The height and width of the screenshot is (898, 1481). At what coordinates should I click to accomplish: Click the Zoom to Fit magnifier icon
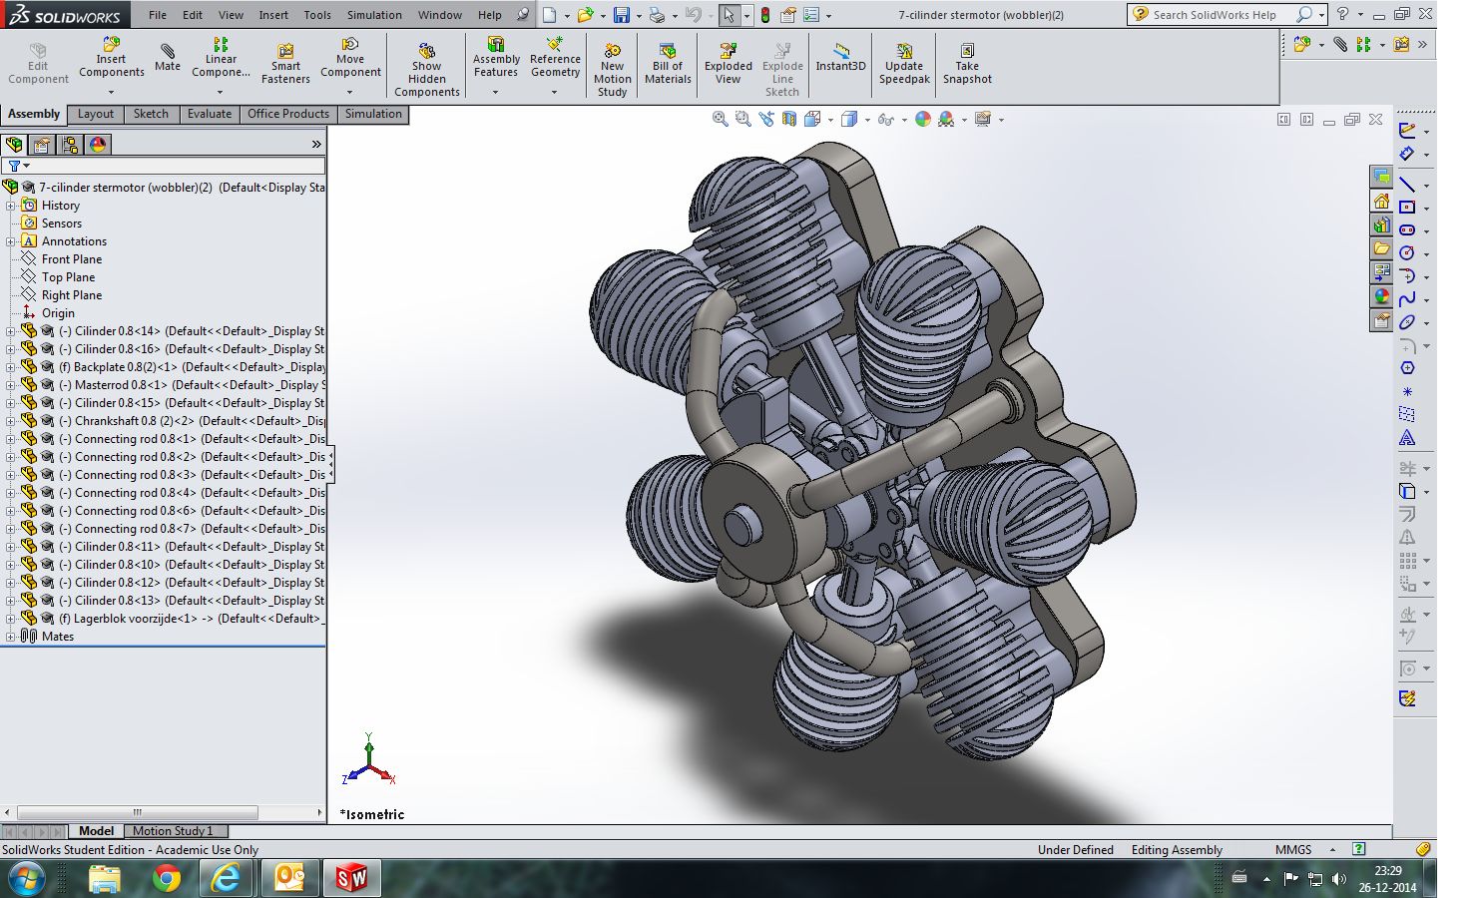pos(720,119)
